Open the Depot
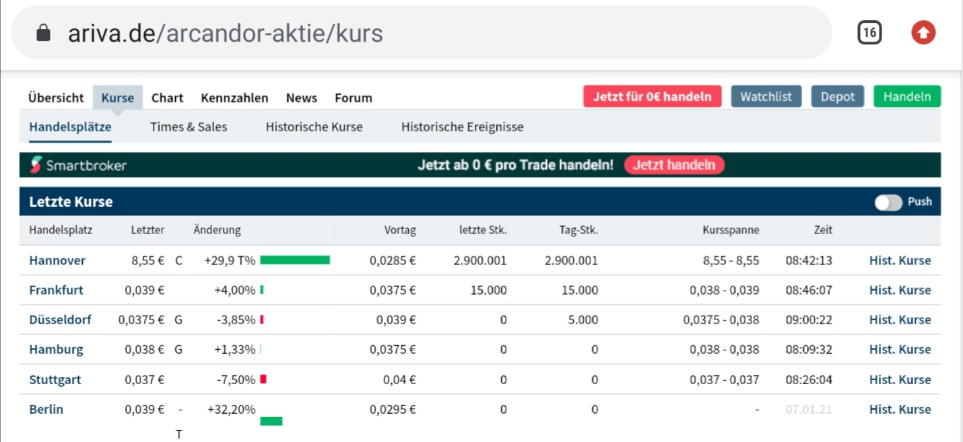Image resolution: width=963 pixels, height=442 pixels. tap(837, 96)
